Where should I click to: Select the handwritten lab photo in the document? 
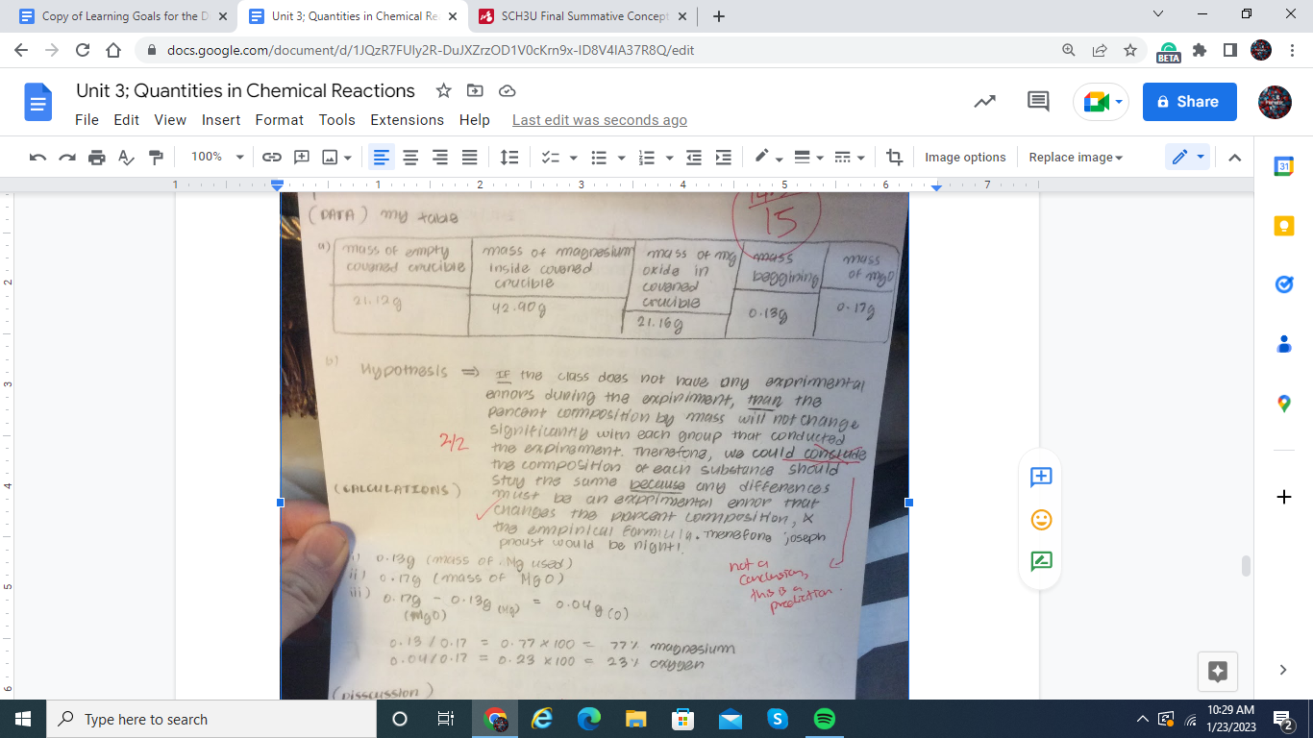click(594, 446)
